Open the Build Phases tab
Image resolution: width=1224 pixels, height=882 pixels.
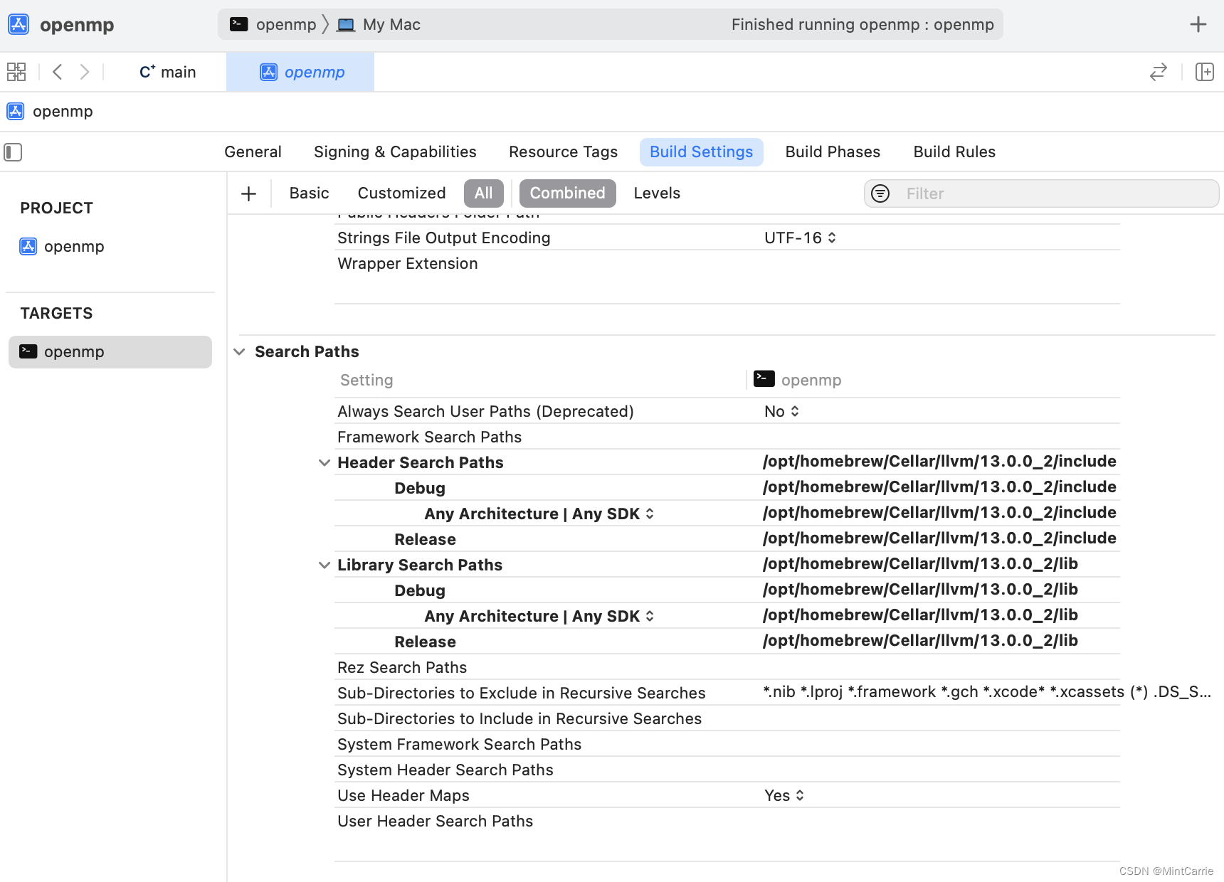click(x=833, y=152)
